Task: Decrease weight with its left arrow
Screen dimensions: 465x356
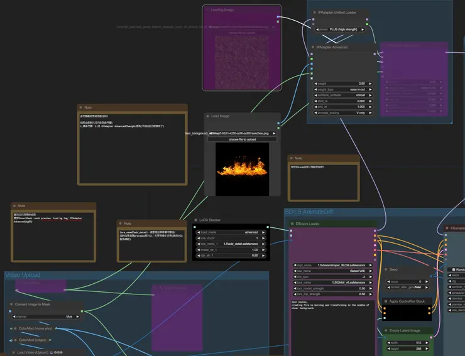Action: pos(315,84)
